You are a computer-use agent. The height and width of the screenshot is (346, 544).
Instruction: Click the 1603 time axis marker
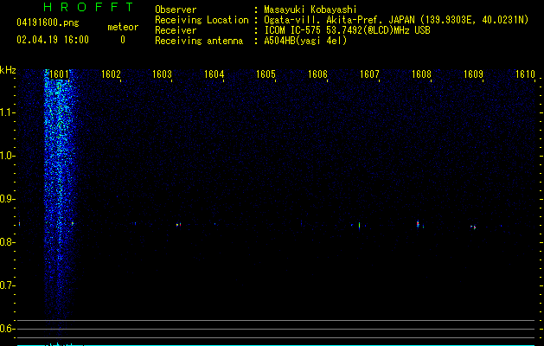pos(162,74)
